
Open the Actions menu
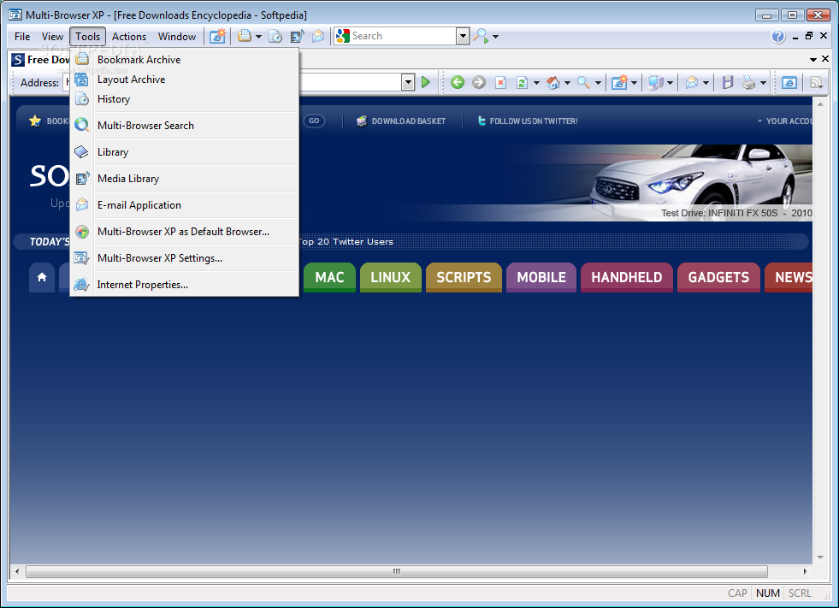click(x=129, y=37)
